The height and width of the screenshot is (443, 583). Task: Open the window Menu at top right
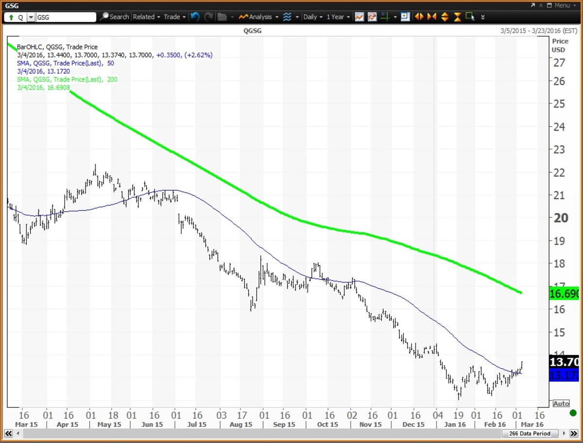(561, 5)
